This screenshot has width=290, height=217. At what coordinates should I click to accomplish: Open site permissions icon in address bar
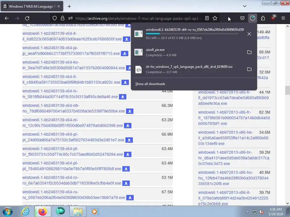(x=71, y=18)
